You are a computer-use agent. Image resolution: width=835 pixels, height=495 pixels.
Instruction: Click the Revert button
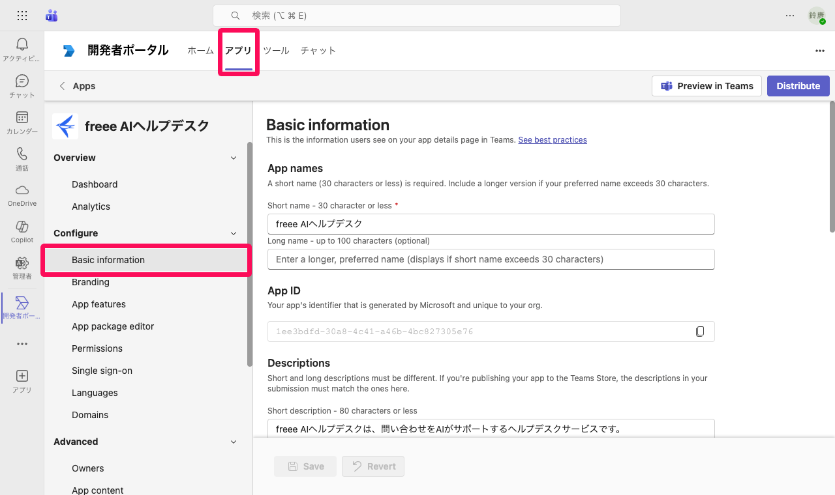click(373, 466)
